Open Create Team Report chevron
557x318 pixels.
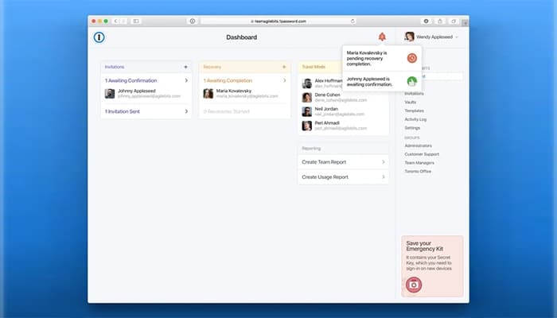pos(384,162)
